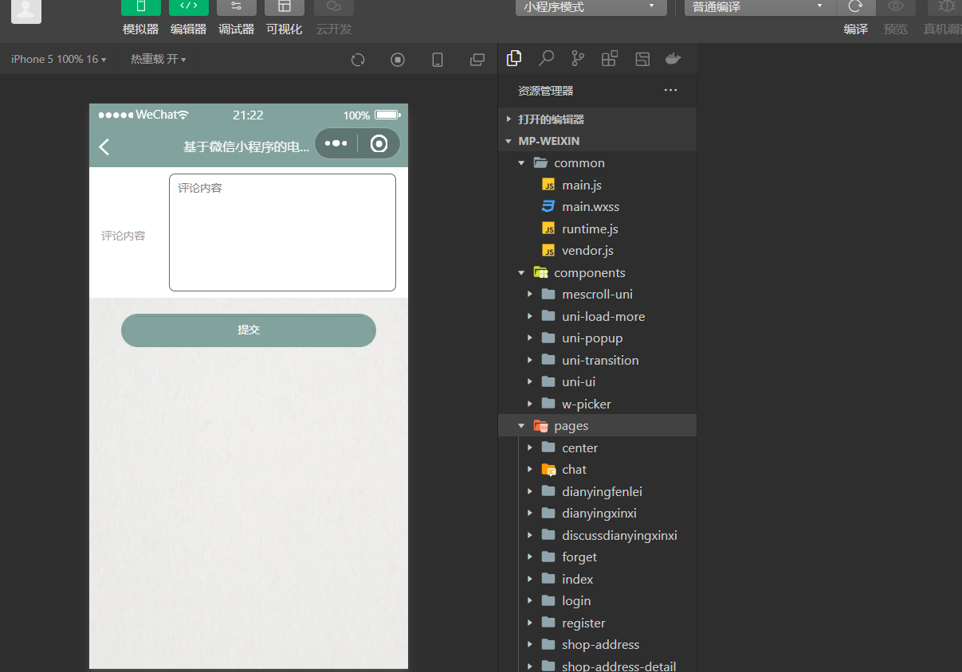The height and width of the screenshot is (672, 962).
Task: Open the runtime.js file
Action: point(598,229)
